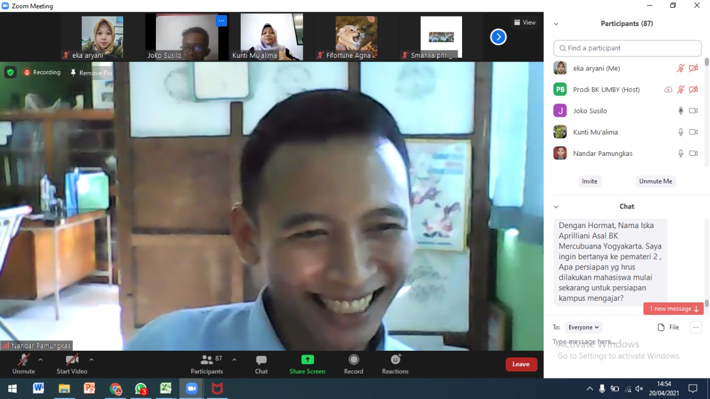Click the volume icon in the system tray
Screen dimensions: 710x399
point(639,388)
